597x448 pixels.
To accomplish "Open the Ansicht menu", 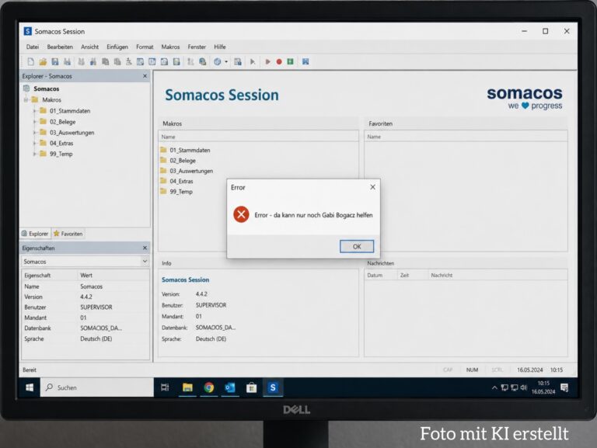I will point(89,47).
